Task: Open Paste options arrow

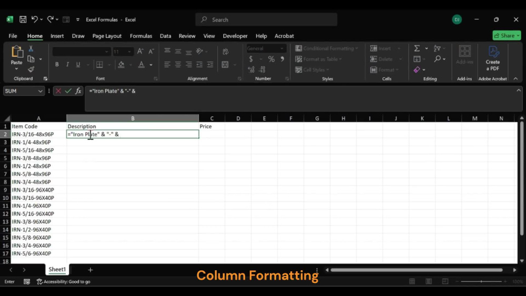Action: [16, 69]
